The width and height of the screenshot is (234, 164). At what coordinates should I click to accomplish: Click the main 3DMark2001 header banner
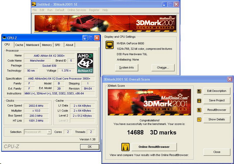[x=105, y=23]
